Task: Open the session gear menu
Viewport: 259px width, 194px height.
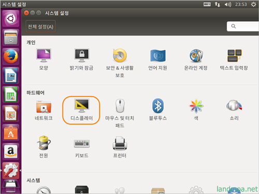Action: coord(253,4)
